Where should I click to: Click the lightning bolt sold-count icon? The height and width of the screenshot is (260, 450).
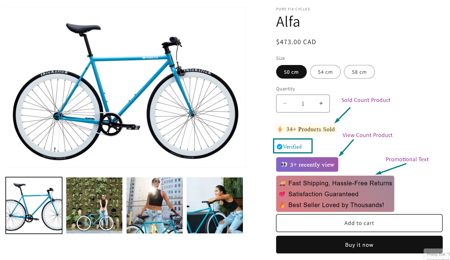(280, 129)
